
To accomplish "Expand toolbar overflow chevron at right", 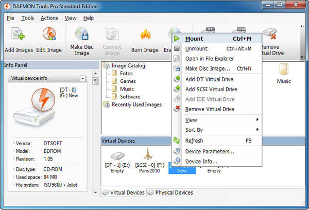I will click(302, 26).
